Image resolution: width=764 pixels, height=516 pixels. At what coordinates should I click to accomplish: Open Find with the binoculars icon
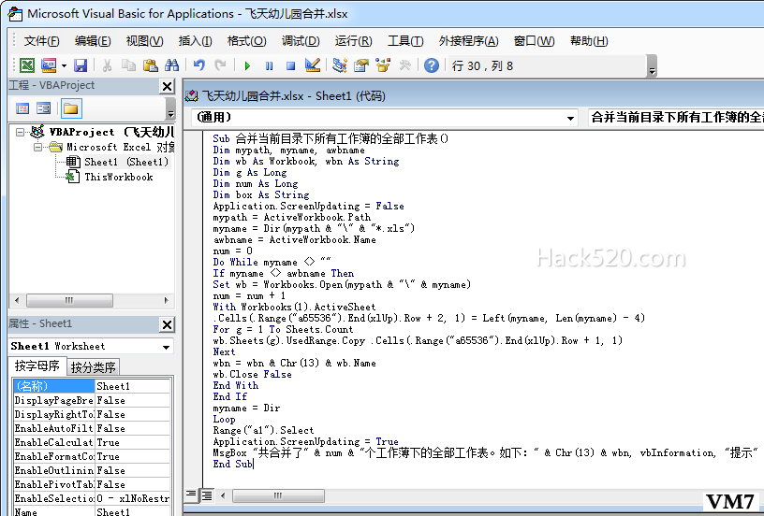click(172, 65)
